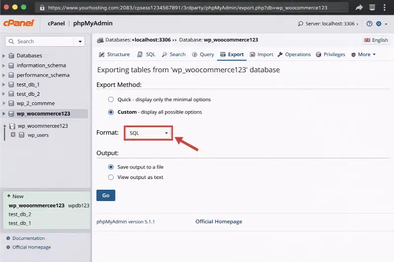Viewport: 394px width, 262px height.
Task: Click the help question mark icon
Action: point(369,24)
